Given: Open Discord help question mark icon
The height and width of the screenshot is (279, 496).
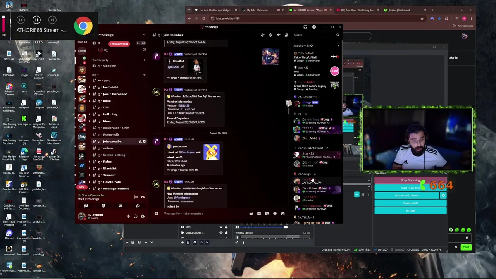Looking at the screenshot, I should tap(314, 27).
